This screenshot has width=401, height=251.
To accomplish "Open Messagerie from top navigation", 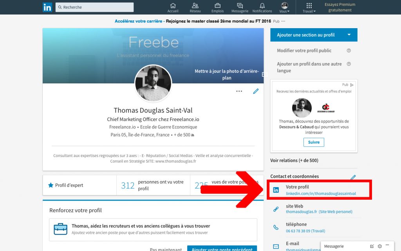I will pyautogui.click(x=240, y=8).
